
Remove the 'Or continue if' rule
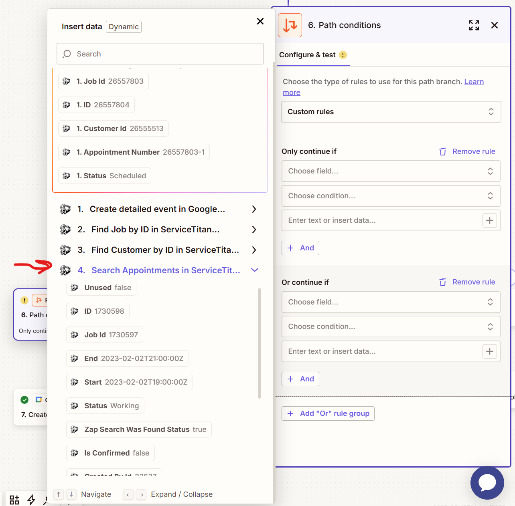point(467,282)
